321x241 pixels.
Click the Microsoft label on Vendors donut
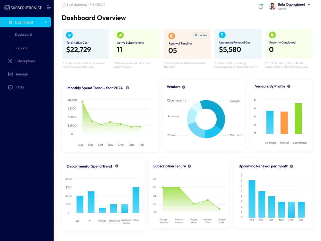click(236, 135)
